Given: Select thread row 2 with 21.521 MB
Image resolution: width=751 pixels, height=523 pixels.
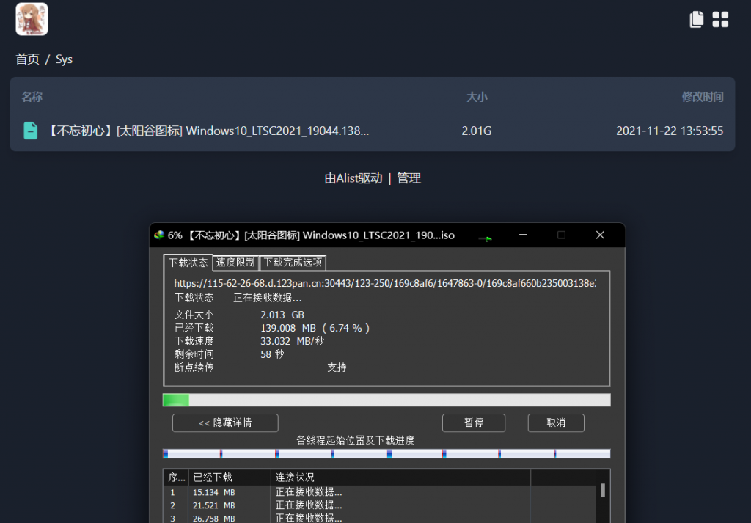Looking at the screenshot, I should (x=381, y=505).
